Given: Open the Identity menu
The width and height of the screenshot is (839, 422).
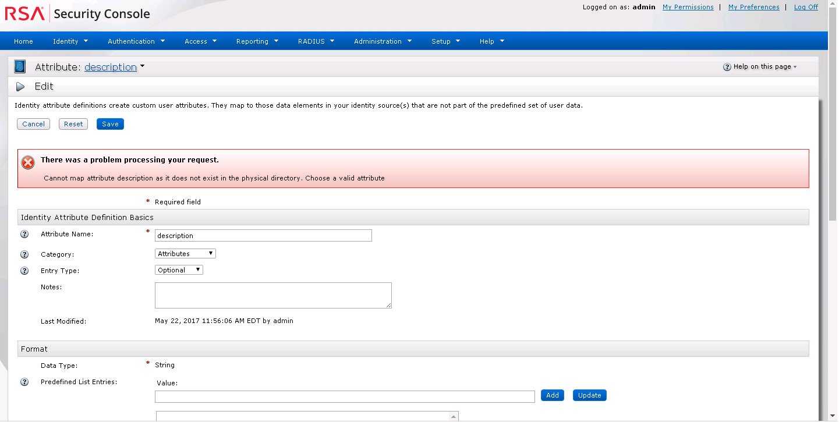Looking at the screenshot, I should coord(70,41).
